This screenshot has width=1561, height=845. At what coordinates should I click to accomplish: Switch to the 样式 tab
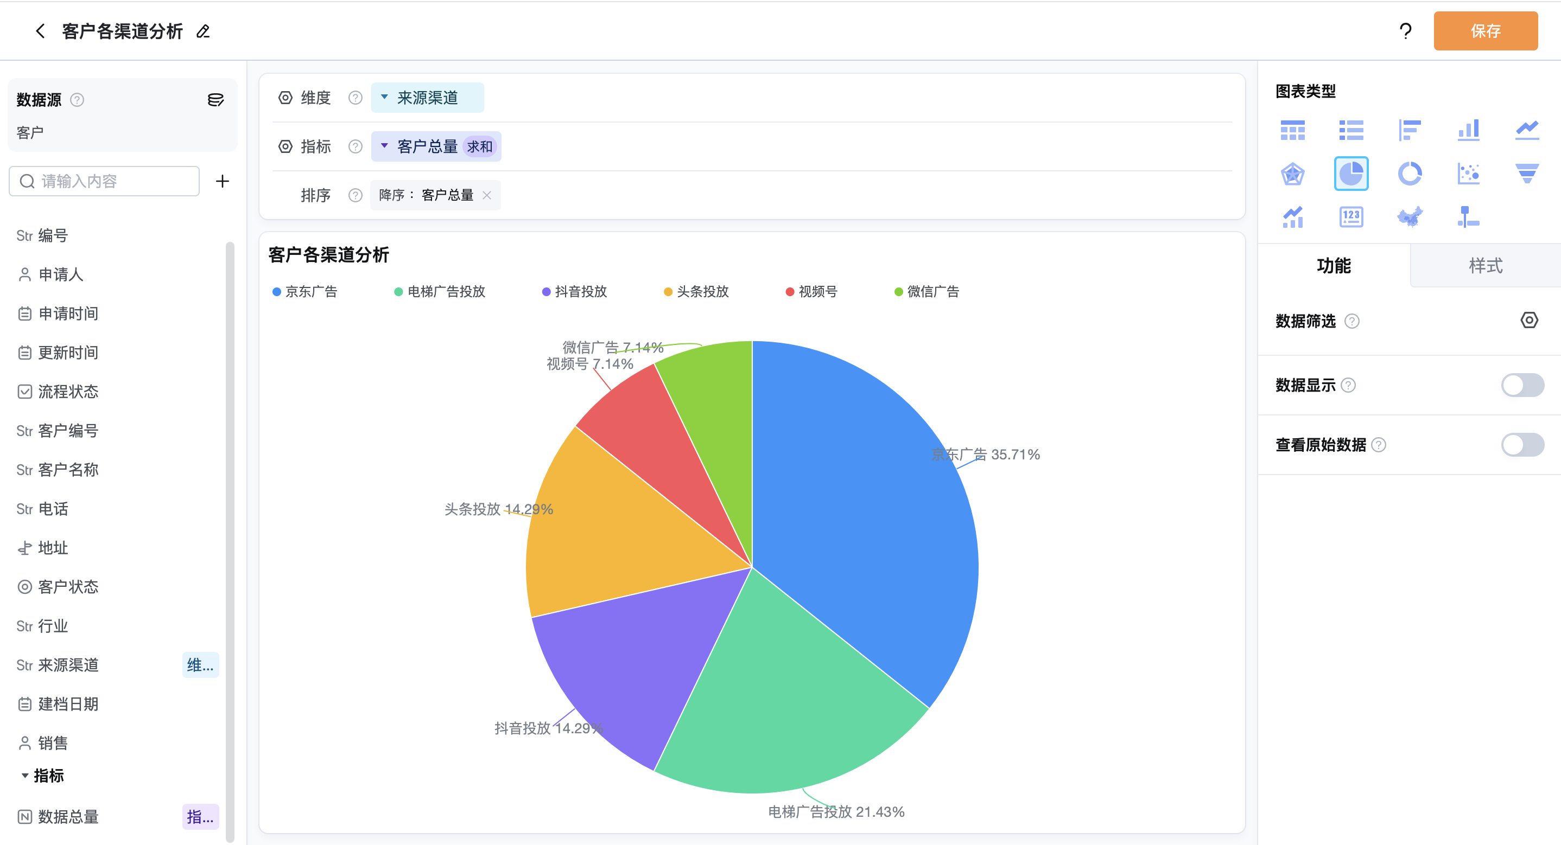pyautogui.click(x=1485, y=265)
